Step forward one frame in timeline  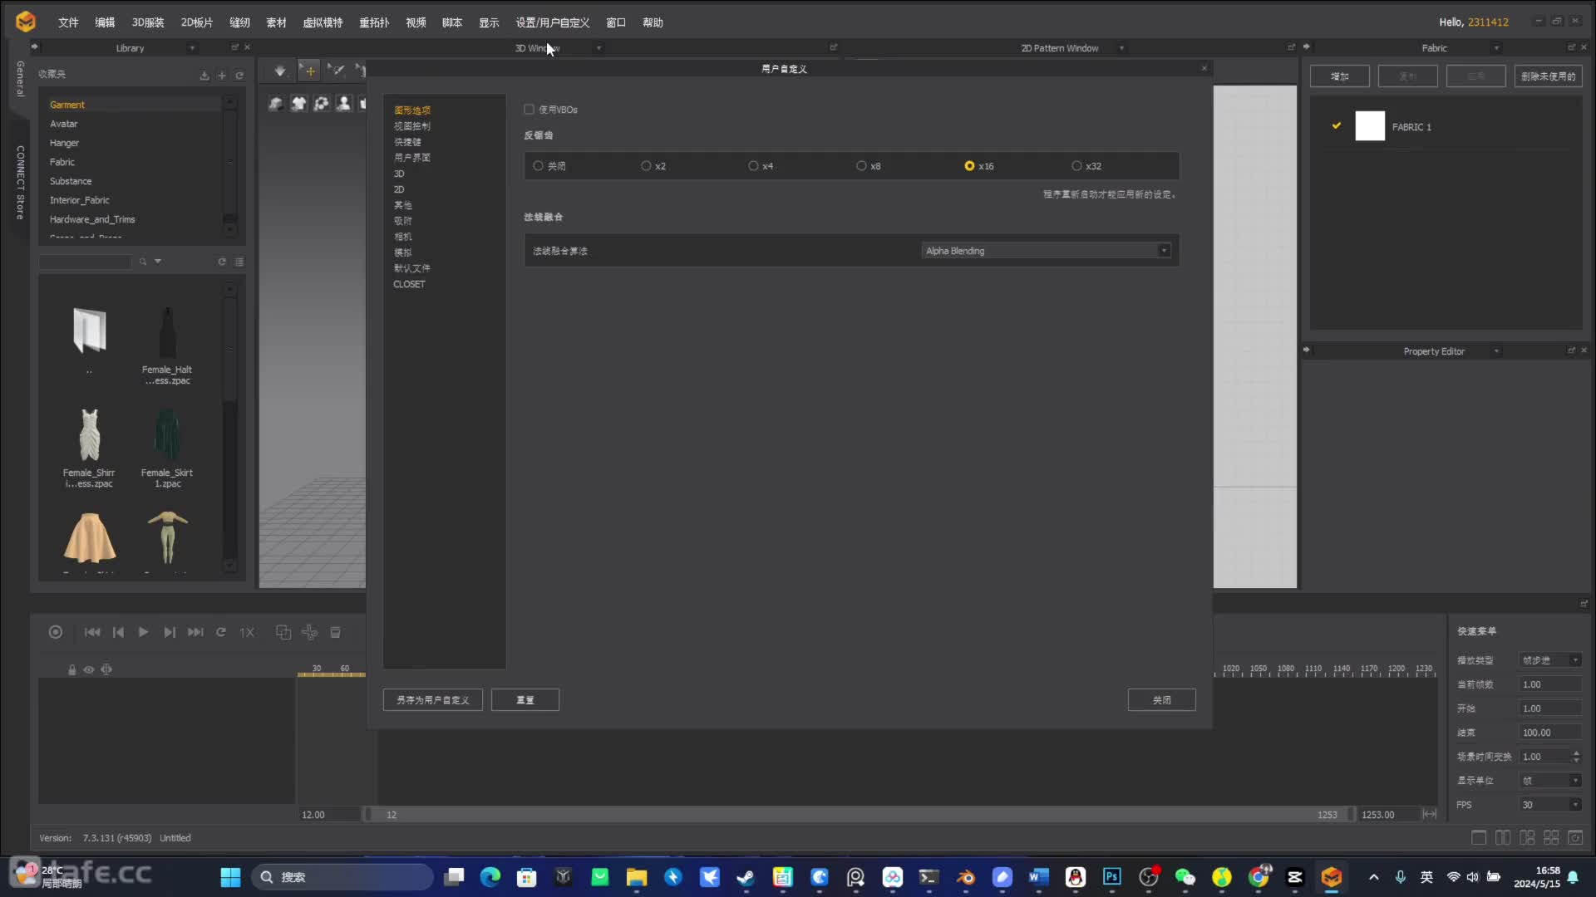tap(170, 632)
